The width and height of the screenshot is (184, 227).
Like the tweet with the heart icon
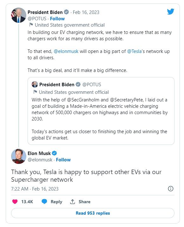click(x=15, y=202)
